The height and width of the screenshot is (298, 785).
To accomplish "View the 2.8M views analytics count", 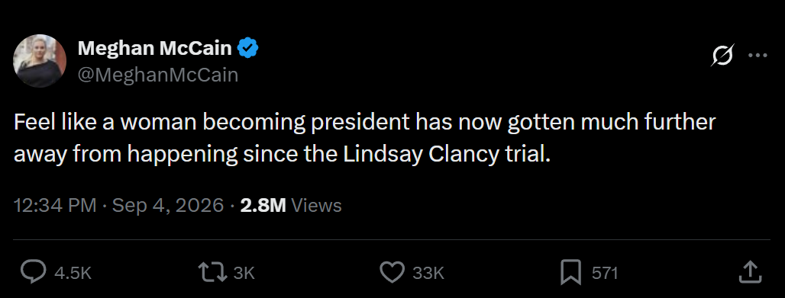I will (263, 206).
